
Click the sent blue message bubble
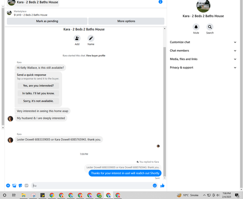(x=125, y=173)
